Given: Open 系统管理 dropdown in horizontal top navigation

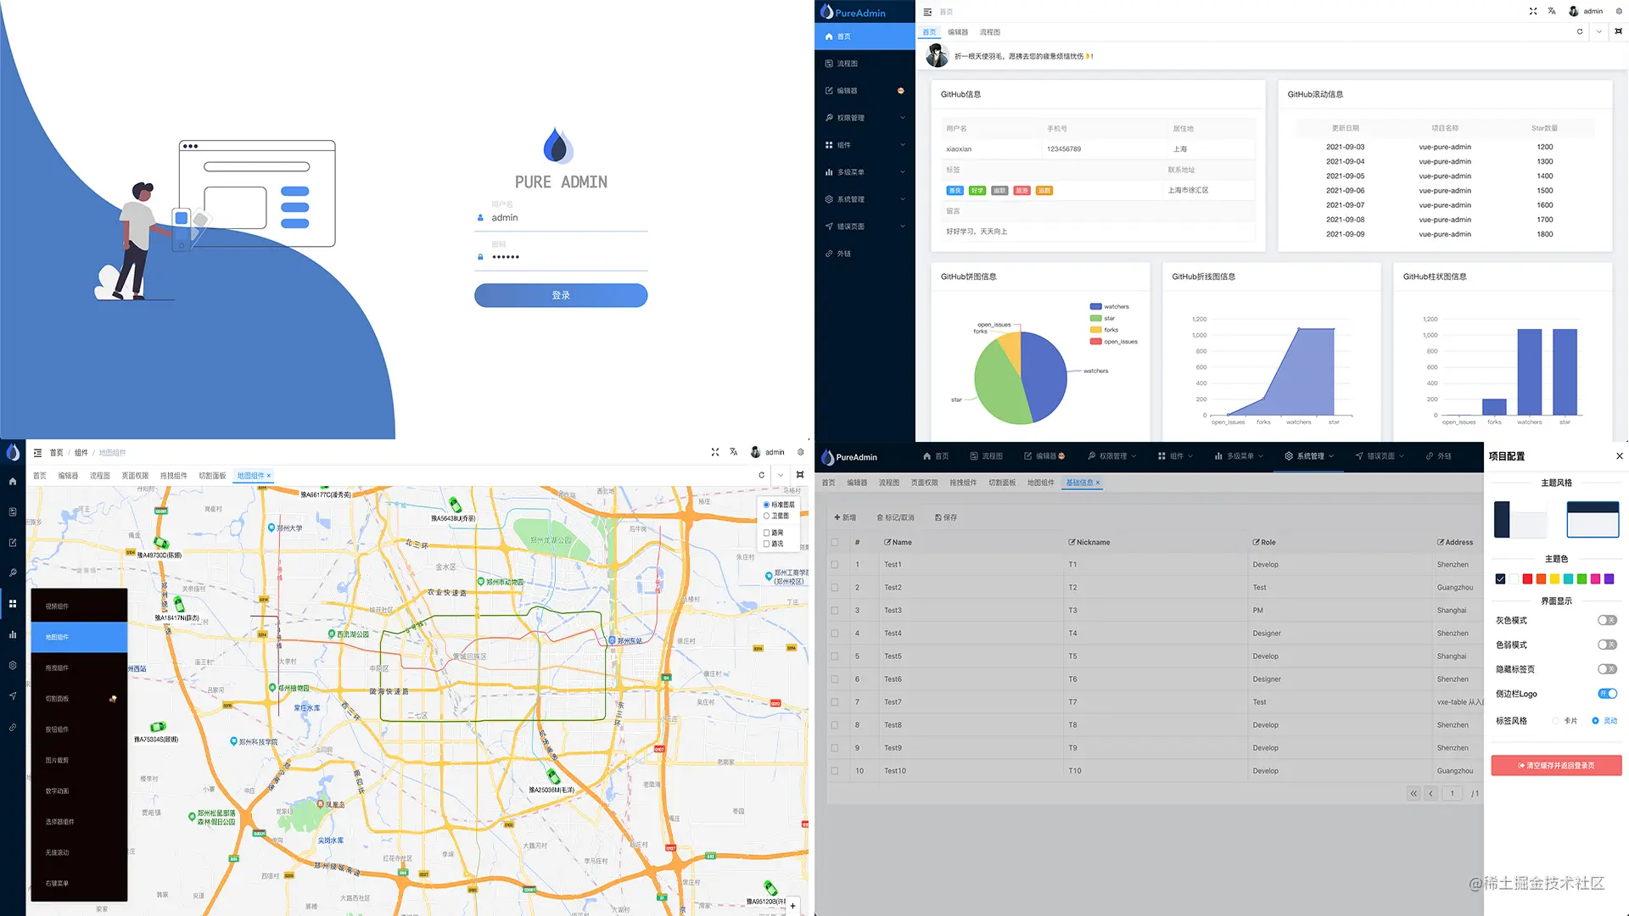Looking at the screenshot, I should coord(1309,456).
